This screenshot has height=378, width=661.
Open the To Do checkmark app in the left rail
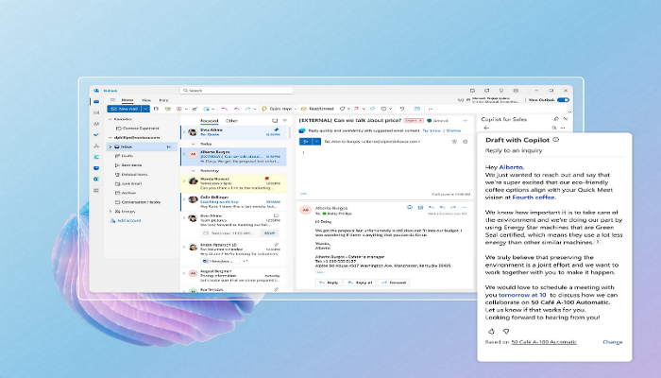pyautogui.click(x=96, y=134)
